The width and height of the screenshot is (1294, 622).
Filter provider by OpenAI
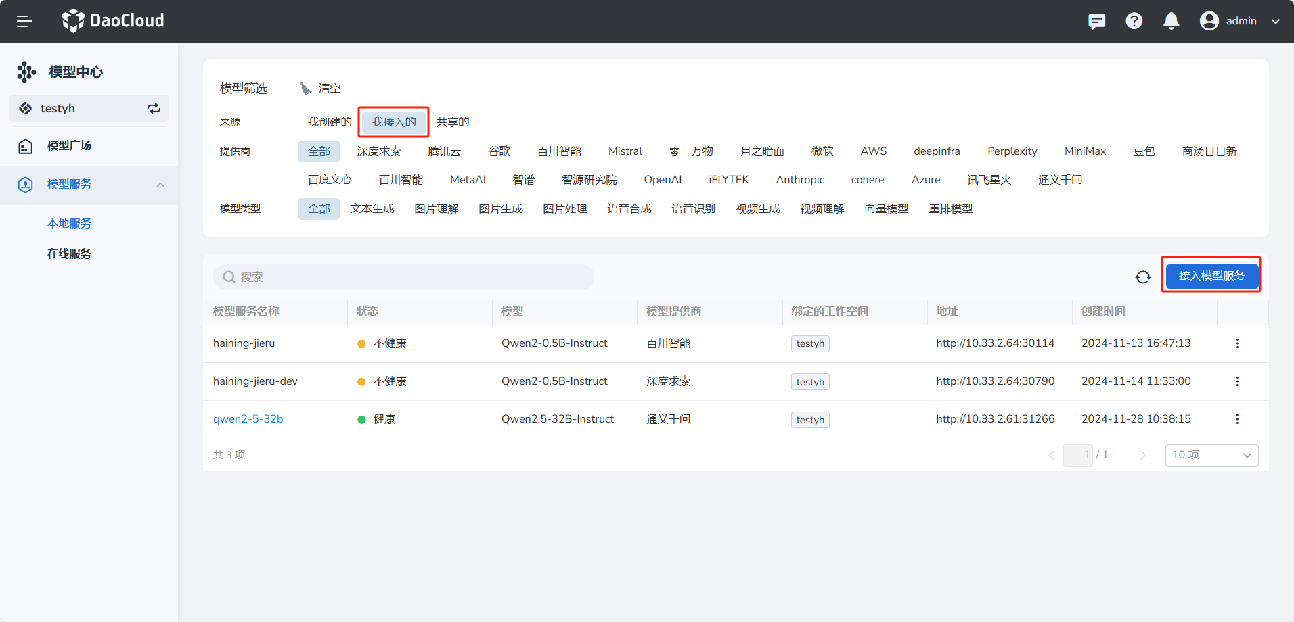663,180
